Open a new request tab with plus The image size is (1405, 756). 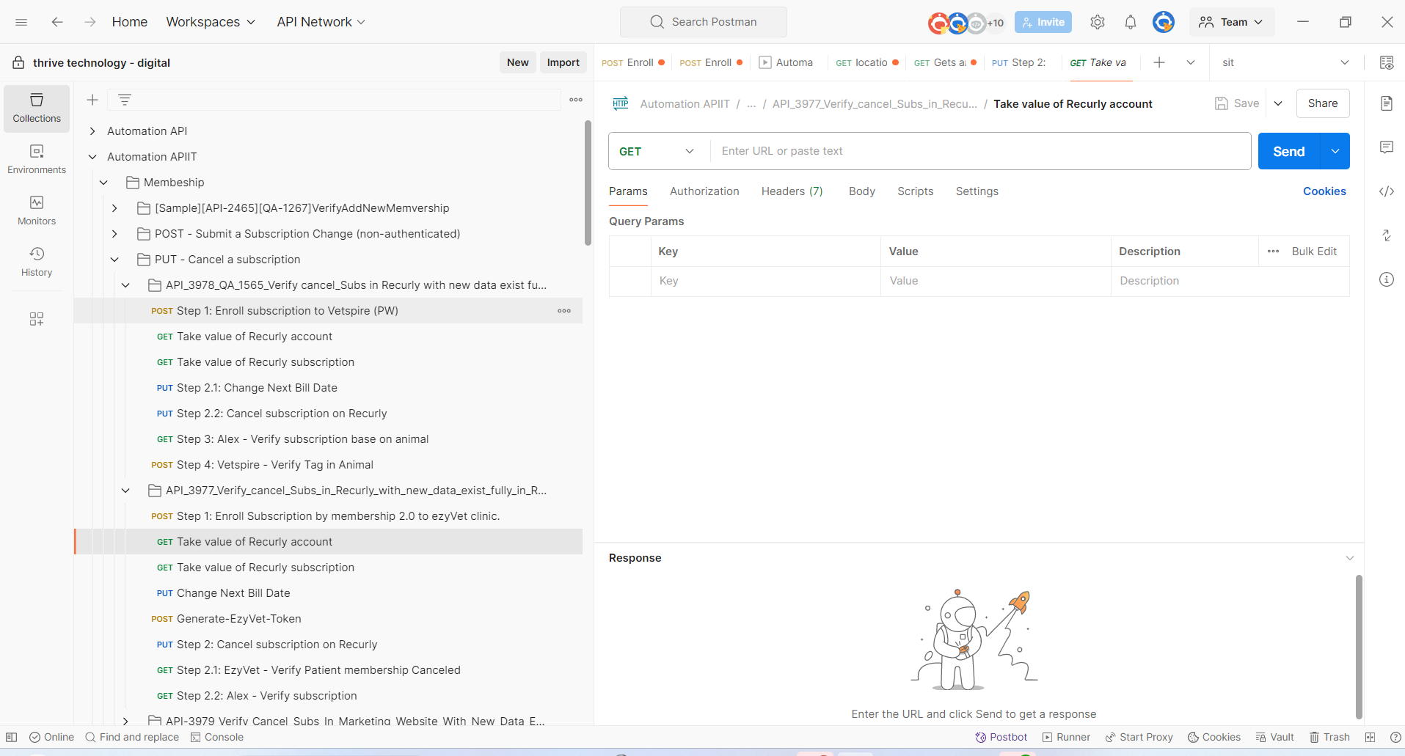coord(1159,62)
